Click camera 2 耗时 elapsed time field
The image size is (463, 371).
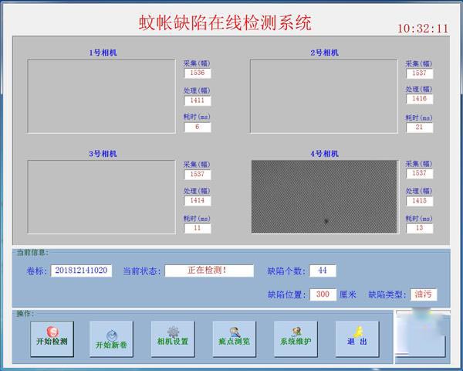(x=420, y=128)
